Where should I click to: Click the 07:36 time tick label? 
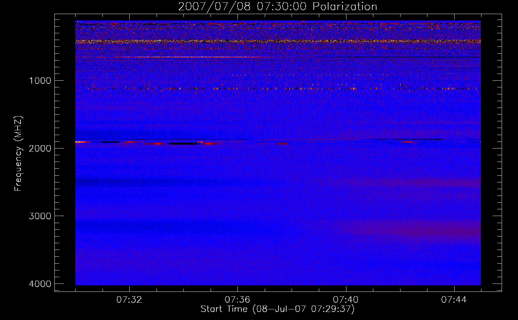pyautogui.click(x=237, y=300)
